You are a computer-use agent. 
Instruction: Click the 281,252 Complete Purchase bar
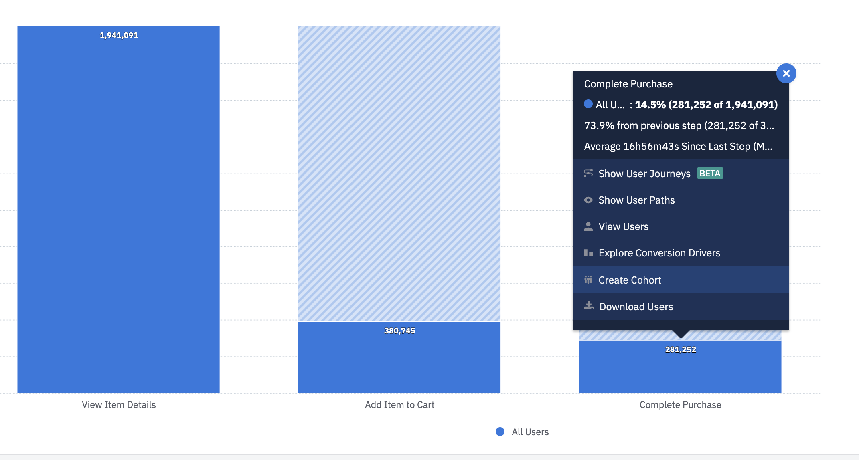pyautogui.click(x=680, y=369)
